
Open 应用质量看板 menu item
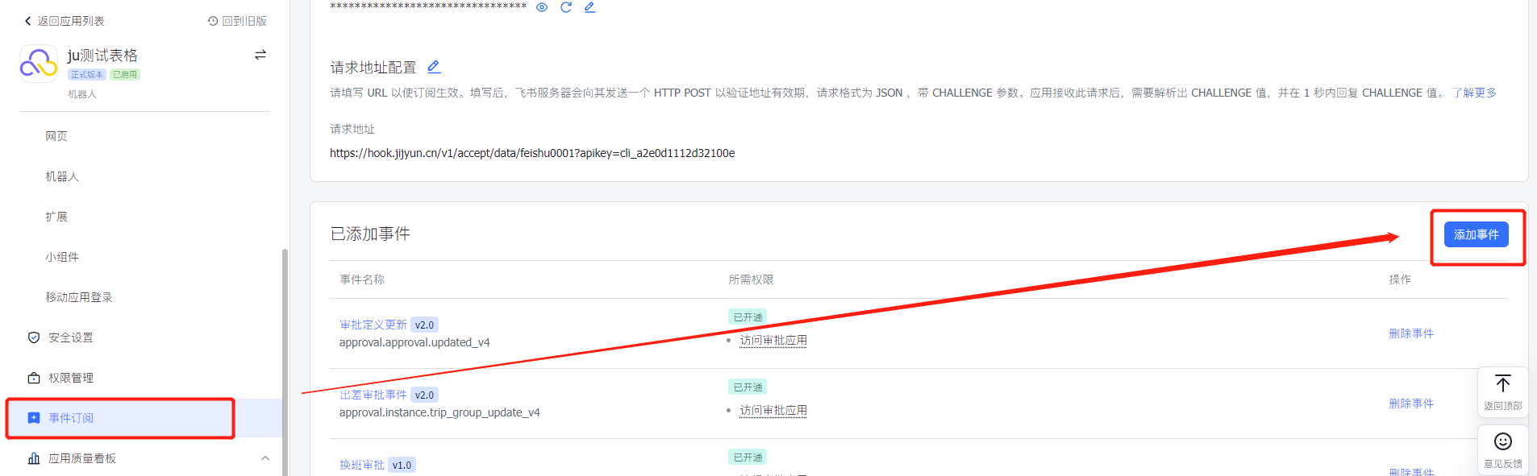tap(82, 458)
